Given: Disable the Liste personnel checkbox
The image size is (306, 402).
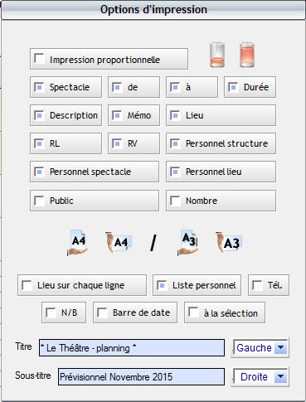Looking at the screenshot, I should pos(162,285).
